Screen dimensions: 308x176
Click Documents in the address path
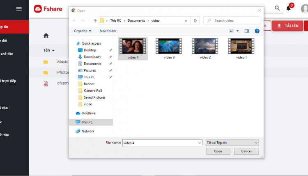[x=136, y=20]
